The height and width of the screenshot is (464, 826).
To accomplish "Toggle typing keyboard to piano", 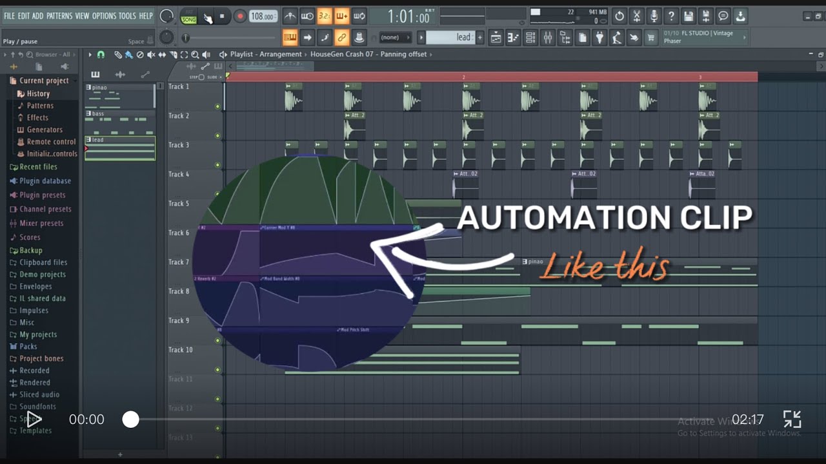I will 290,37.
